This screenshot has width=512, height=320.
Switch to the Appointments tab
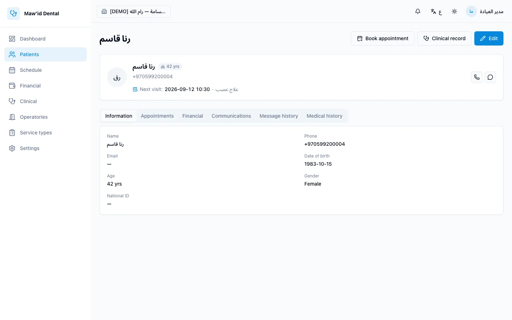click(157, 116)
